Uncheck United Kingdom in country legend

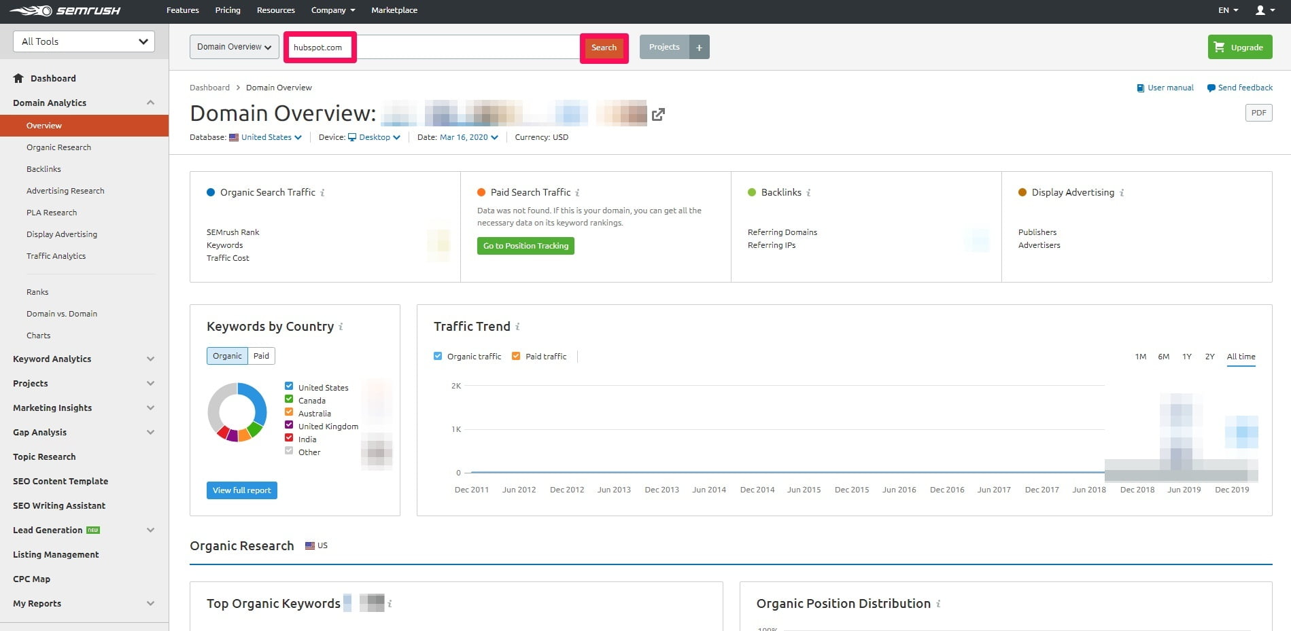[289, 425]
